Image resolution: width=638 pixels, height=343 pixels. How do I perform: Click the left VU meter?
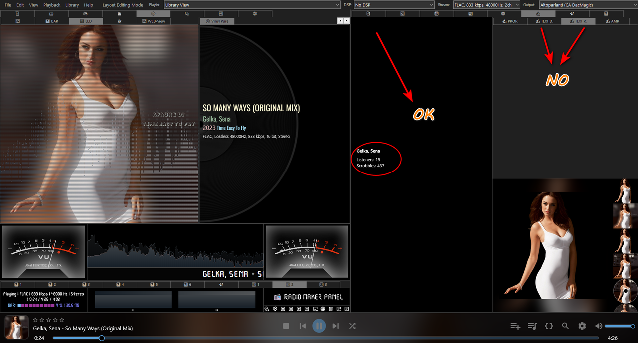43,251
